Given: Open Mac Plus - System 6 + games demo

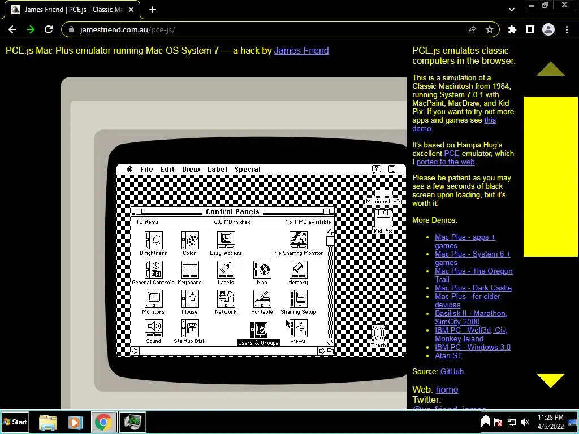Looking at the screenshot, I should [472, 258].
